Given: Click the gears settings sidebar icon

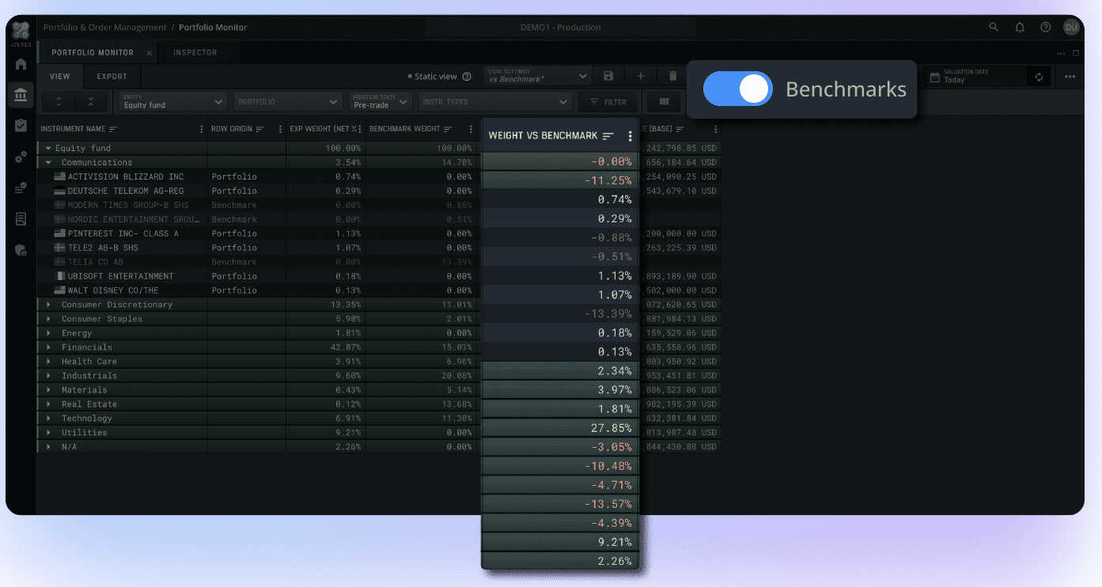Looking at the screenshot, I should [x=21, y=157].
